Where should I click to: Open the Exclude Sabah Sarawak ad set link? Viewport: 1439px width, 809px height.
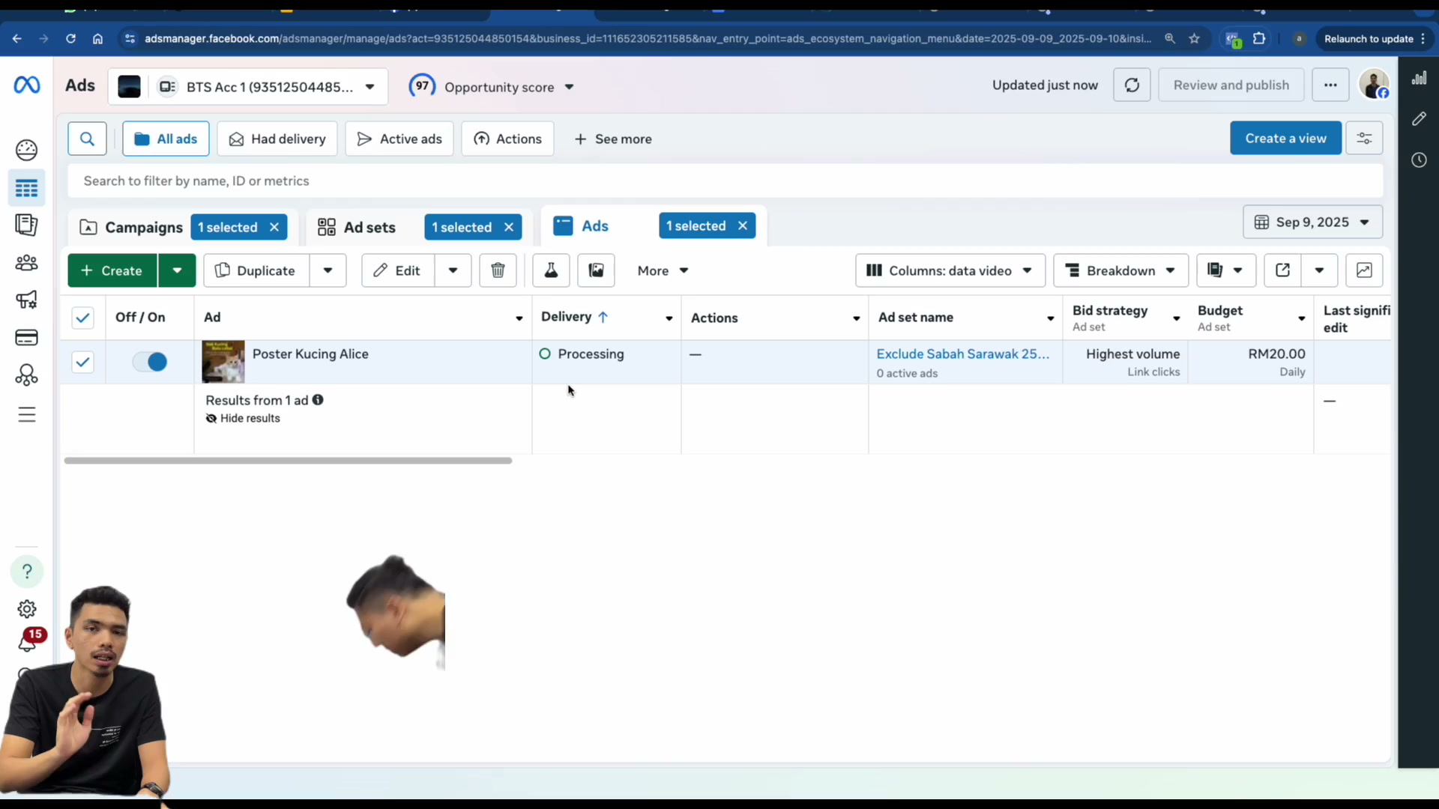tap(962, 354)
